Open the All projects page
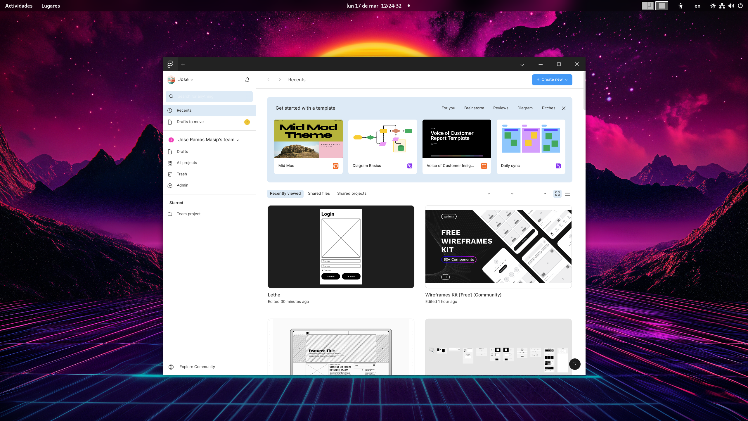This screenshot has height=421, width=748. click(x=209, y=163)
